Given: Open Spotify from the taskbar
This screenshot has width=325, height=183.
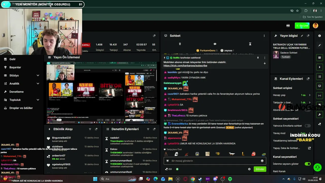Looking at the screenshot, I should click(230, 179).
